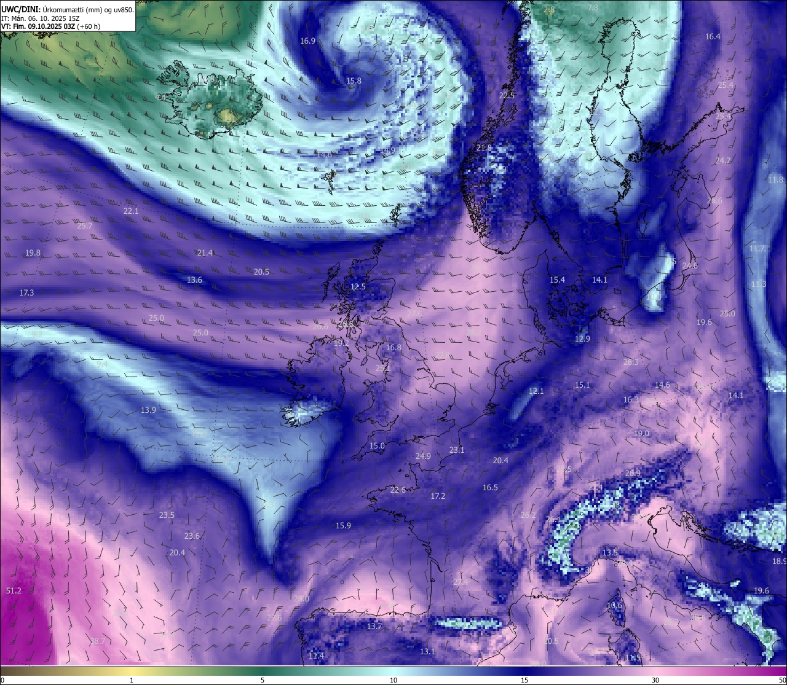This screenshot has height=685, width=787.
Task: Click the 16.3 value over Germany
Action: [x=631, y=400]
